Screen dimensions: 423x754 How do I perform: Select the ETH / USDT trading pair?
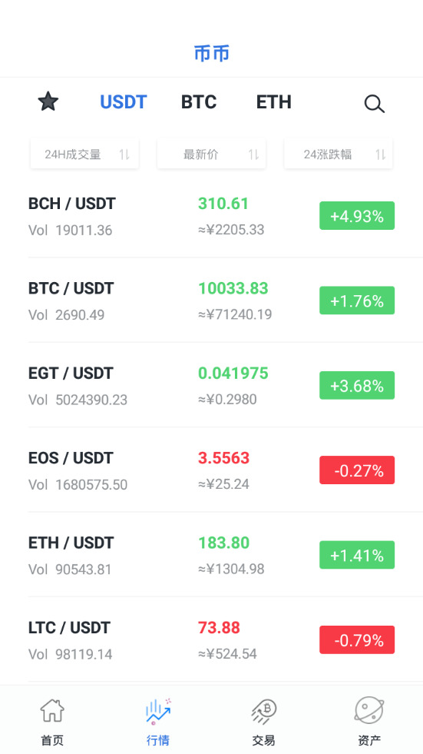coord(211,555)
